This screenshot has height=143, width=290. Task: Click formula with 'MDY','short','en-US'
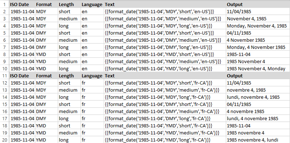[165, 12]
